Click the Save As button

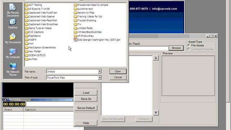click(86, 99)
